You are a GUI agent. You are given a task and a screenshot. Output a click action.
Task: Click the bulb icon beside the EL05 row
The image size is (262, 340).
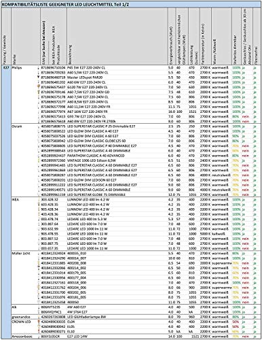click(38, 326)
